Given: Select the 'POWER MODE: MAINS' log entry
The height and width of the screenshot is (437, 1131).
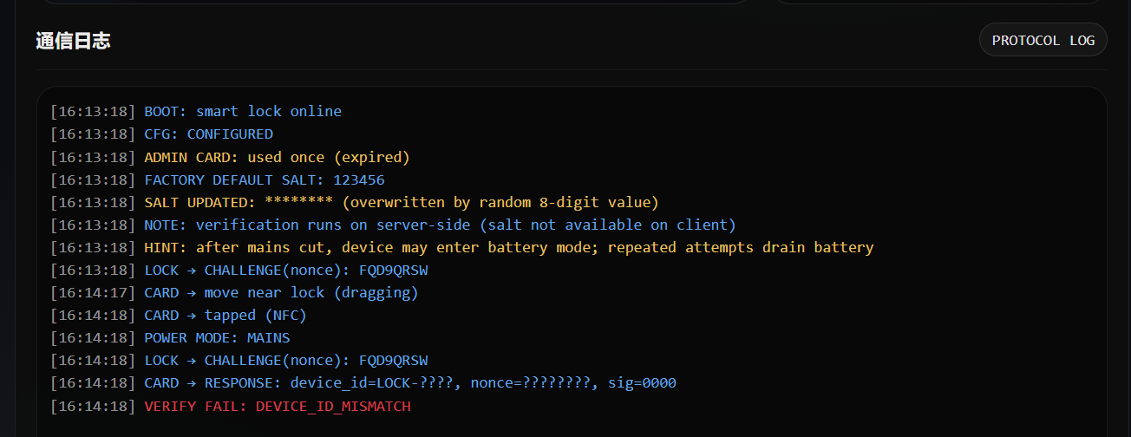Looking at the screenshot, I should [217, 338].
